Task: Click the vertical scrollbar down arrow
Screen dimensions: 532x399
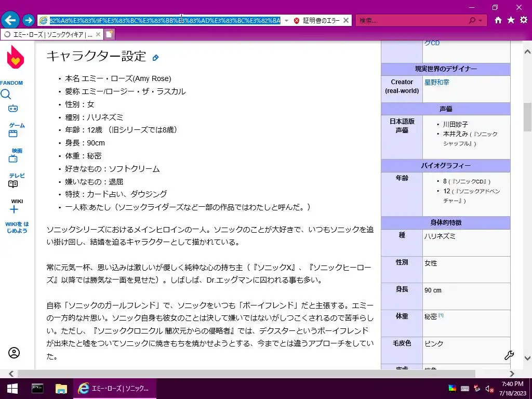Action: click(x=527, y=358)
